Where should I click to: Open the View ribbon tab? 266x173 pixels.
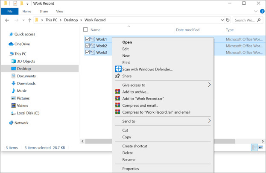tap(60, 12)
